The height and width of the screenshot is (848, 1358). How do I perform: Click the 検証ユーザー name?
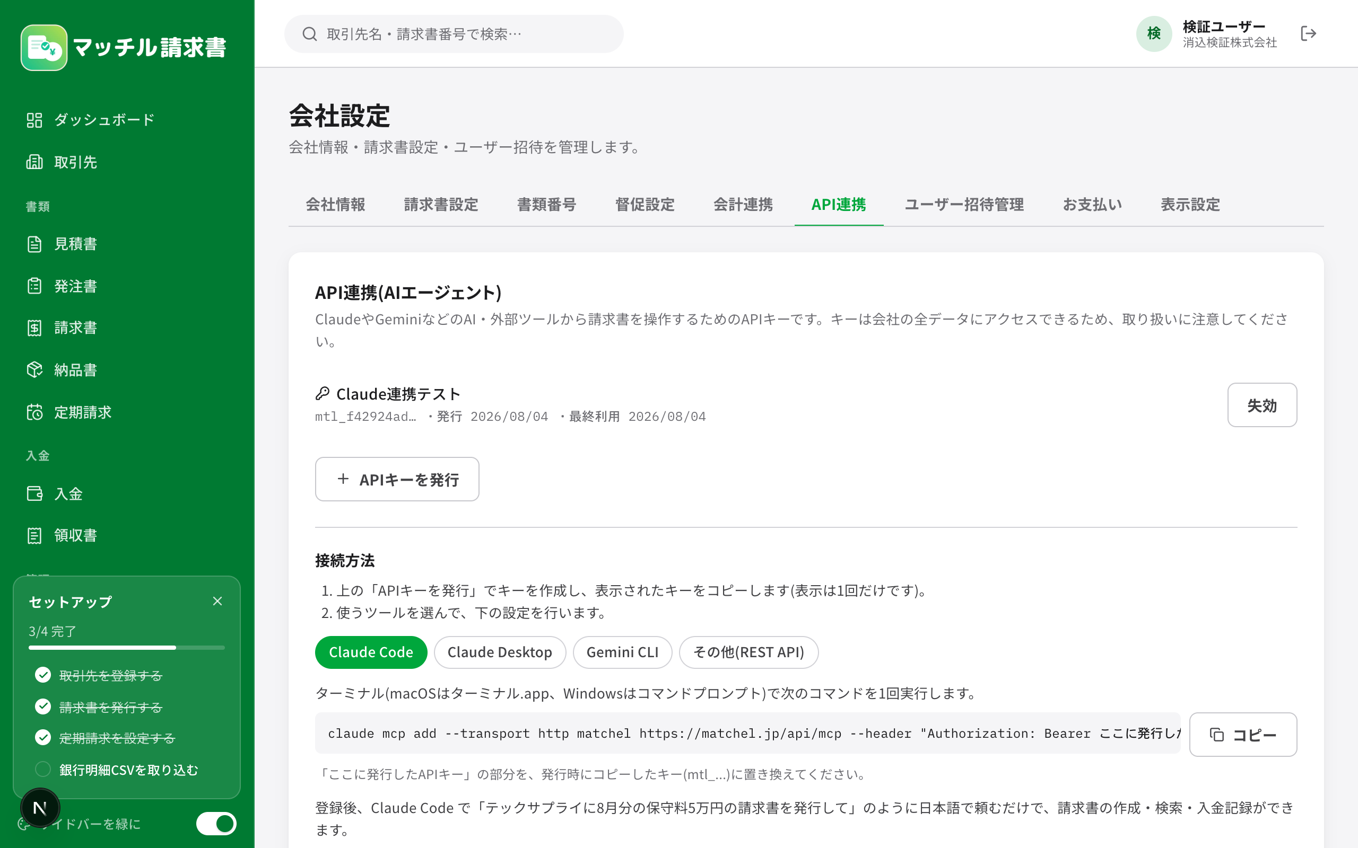tap(1224, 26)
